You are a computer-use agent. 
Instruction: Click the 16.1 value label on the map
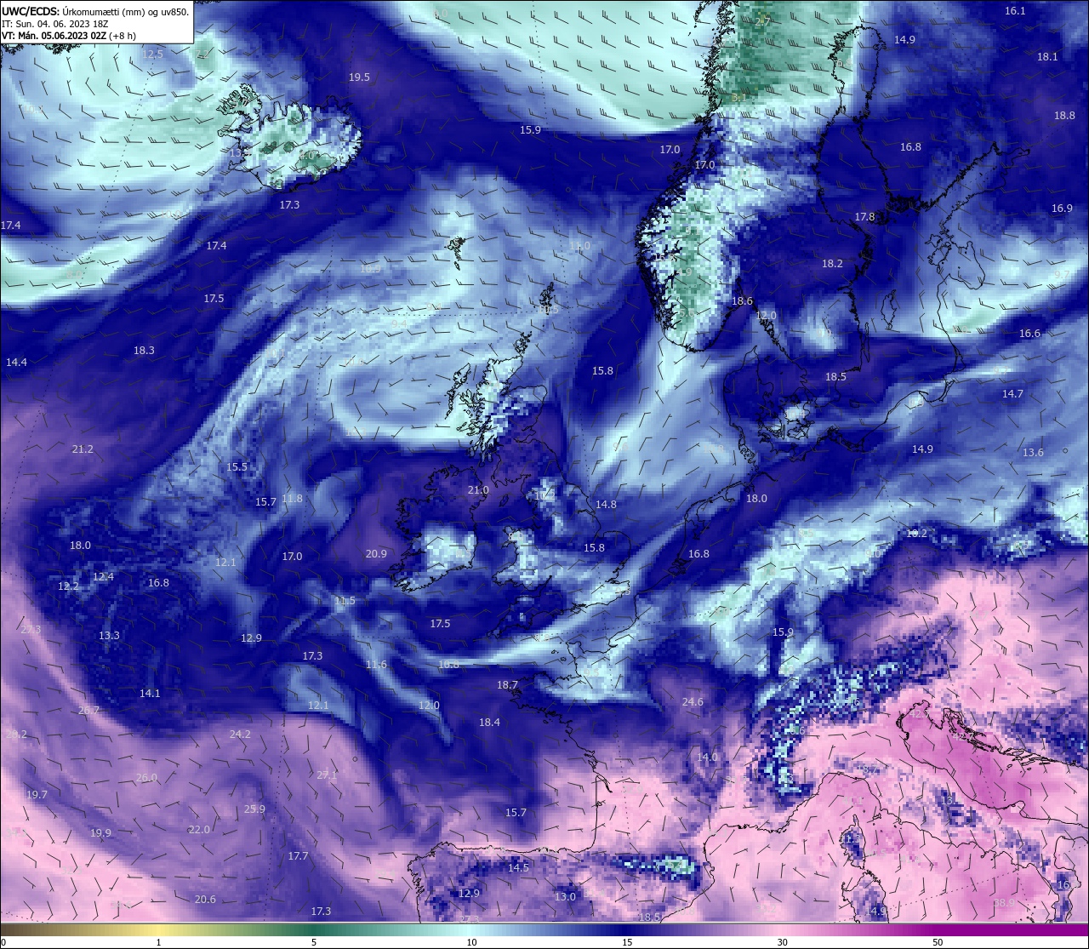[x=1015, y=11]
